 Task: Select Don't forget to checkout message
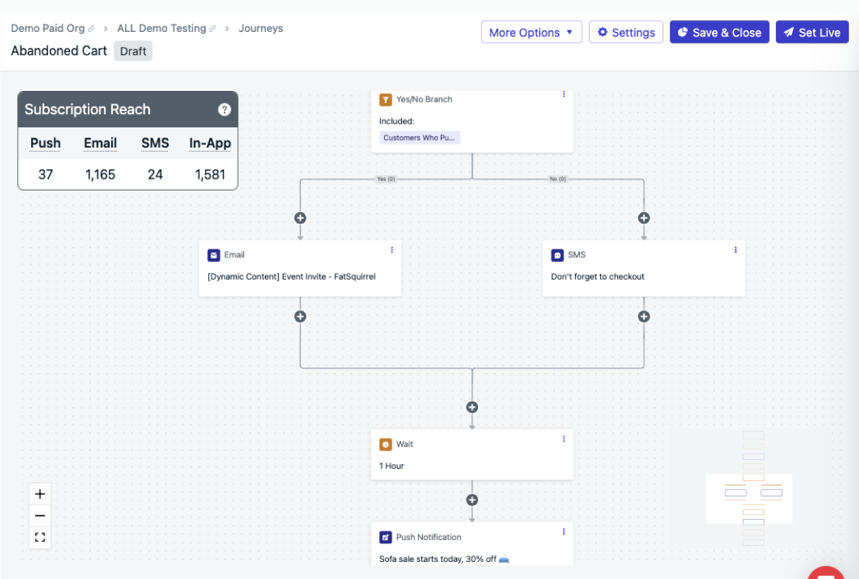click(598, 277)
